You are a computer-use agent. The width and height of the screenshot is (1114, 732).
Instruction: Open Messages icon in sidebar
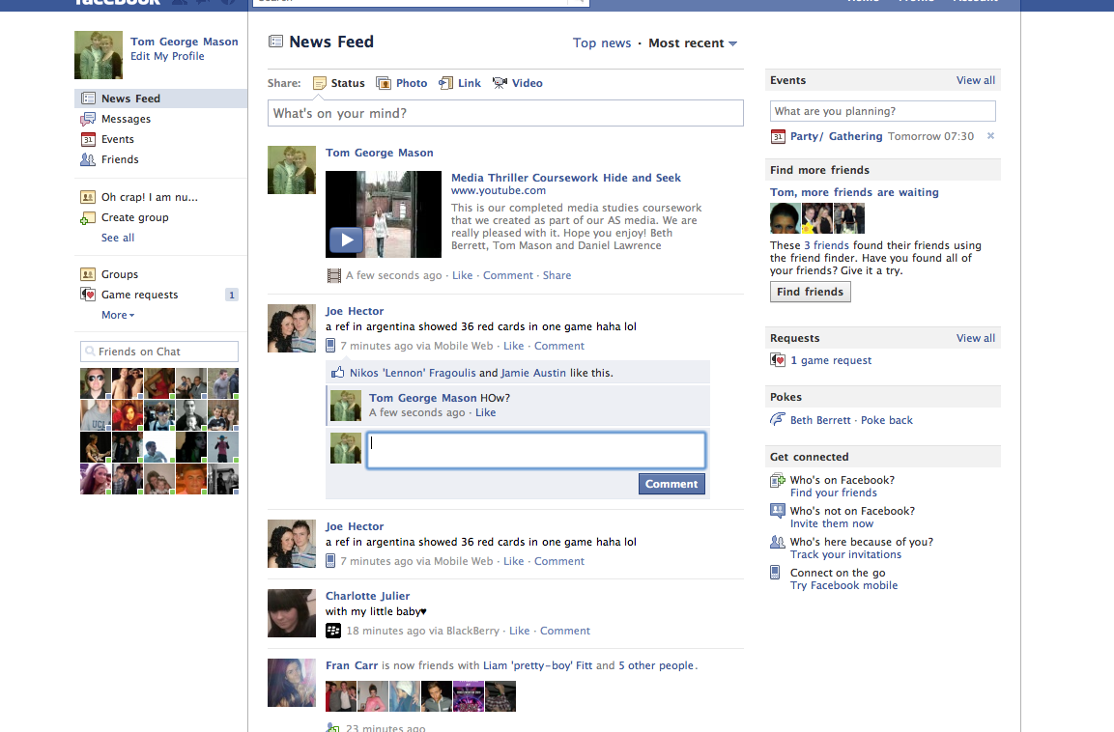[x=88, y=120]
